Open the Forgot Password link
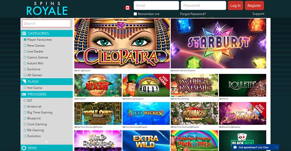The width and height of the screenshot is (291, 151). 193,14
